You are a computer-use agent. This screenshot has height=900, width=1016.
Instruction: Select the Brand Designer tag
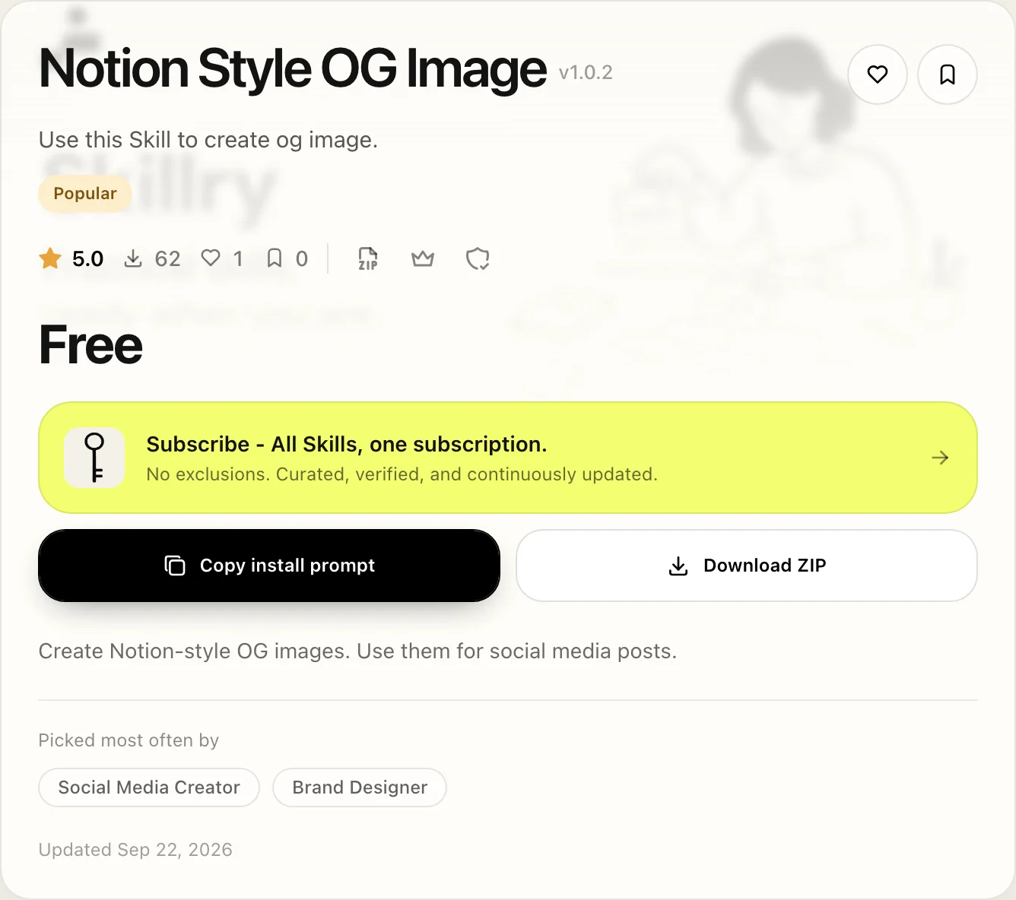click(360, 787)
